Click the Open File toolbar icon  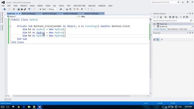tap(19, 9)
